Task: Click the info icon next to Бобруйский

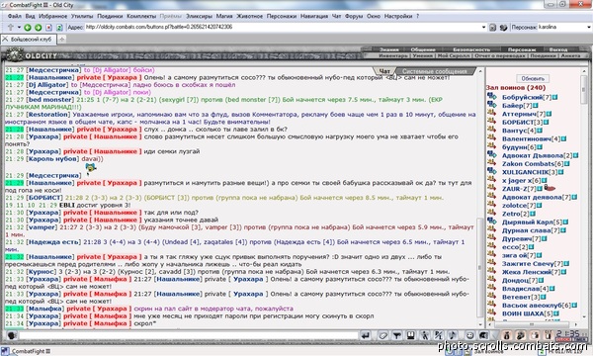Action: tap(554, 97)
